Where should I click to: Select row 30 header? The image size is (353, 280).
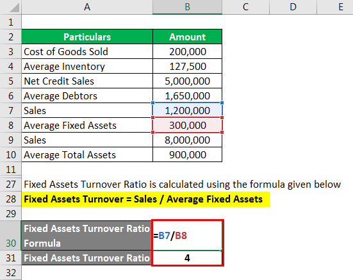(11, 235)
